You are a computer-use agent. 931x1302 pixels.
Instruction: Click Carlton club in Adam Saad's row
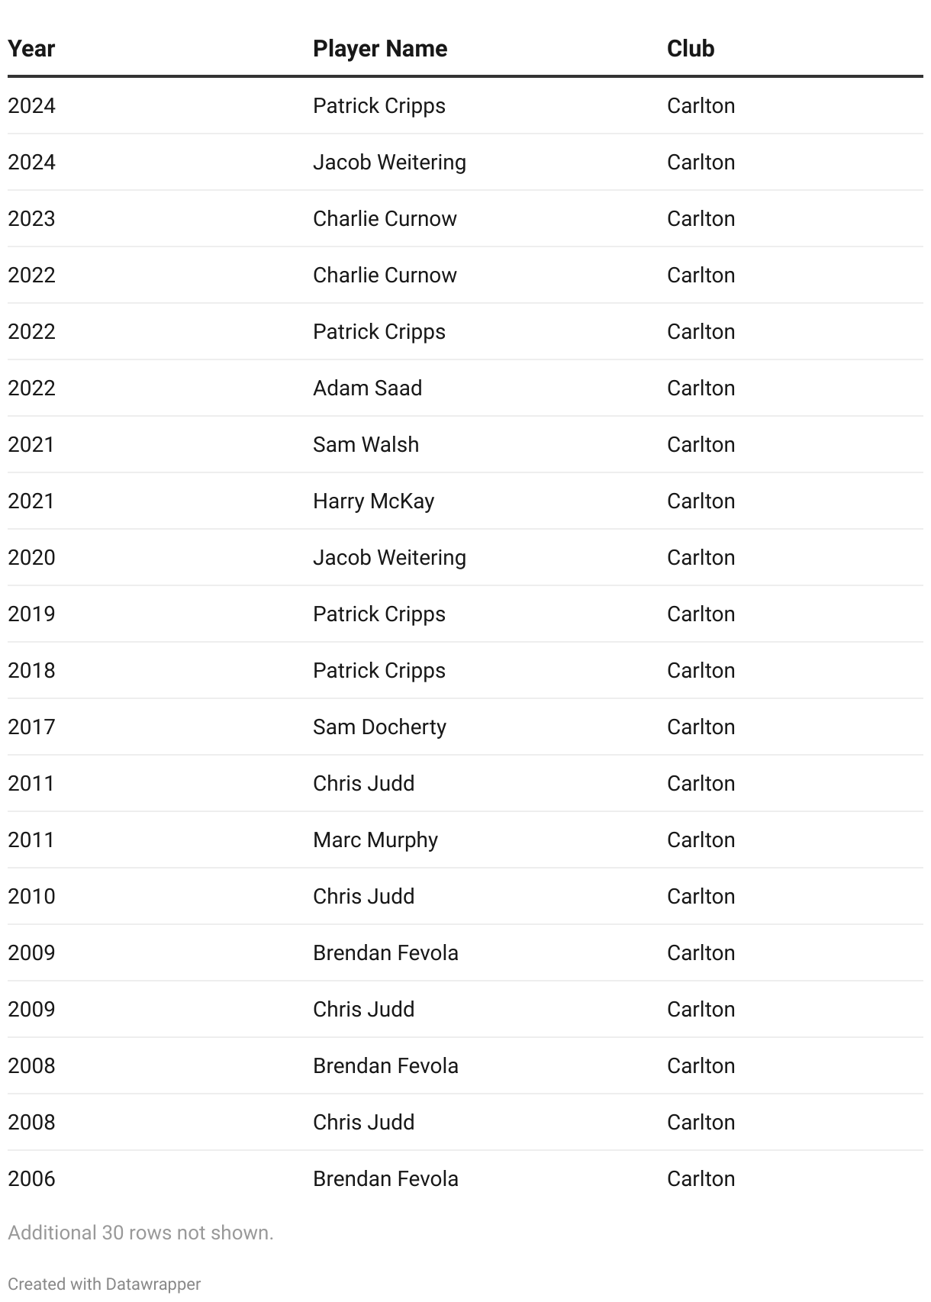701,388
